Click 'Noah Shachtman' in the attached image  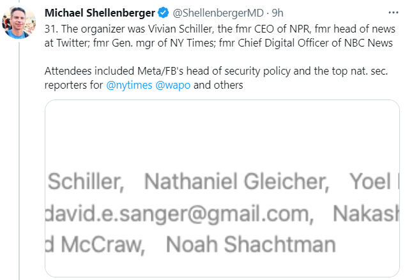coord(250,244)
